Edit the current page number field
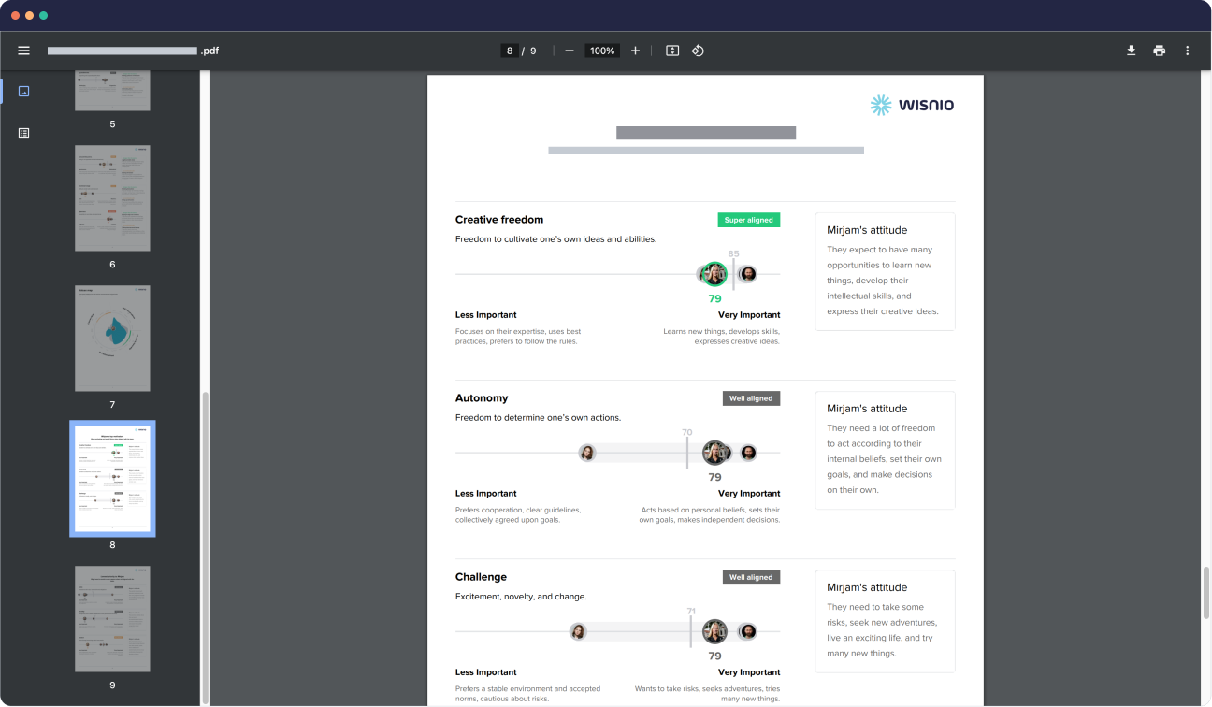This screenshot has width=1212, height=707. pos(510,50)
